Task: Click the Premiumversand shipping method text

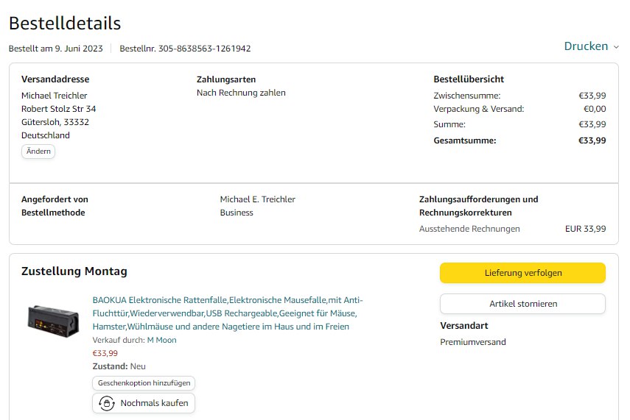Action: pyautogui.click(x=472, y=342)
